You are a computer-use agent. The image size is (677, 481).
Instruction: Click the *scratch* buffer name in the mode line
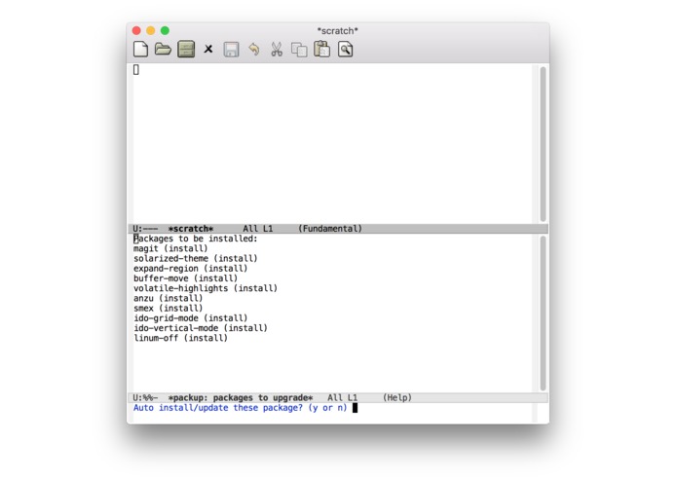[x=191, y=229]
